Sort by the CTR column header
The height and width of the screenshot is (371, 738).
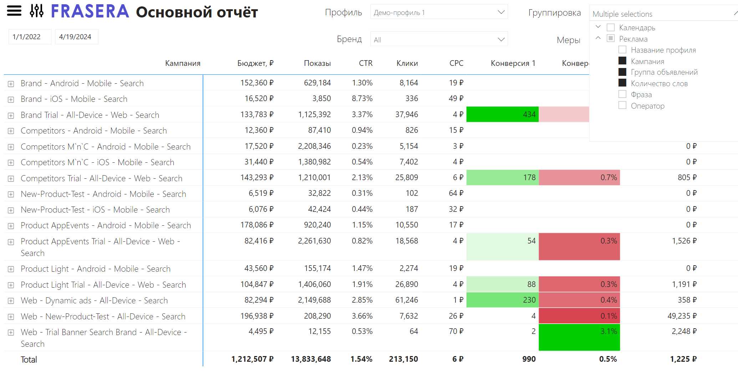365,63
